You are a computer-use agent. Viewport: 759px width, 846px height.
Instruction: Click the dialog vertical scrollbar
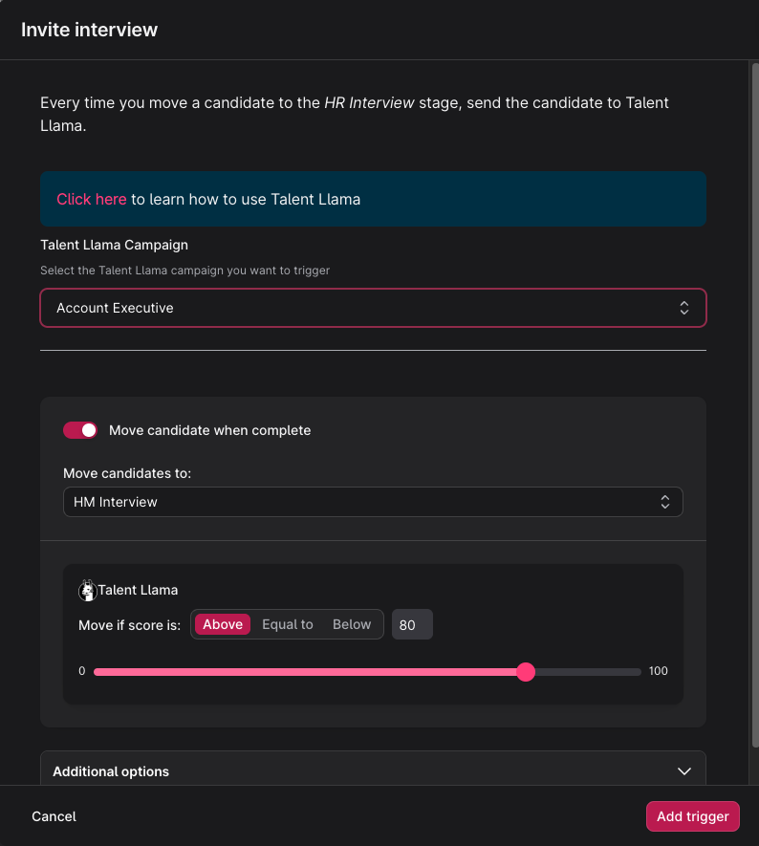[754, 404]
